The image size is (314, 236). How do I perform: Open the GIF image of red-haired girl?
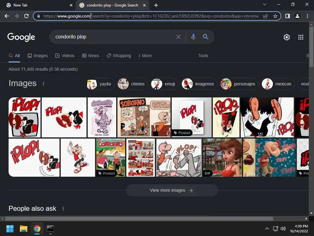pos(222,158)
